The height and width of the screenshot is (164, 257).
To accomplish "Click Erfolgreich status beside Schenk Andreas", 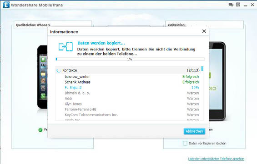I will click(191, 82).
